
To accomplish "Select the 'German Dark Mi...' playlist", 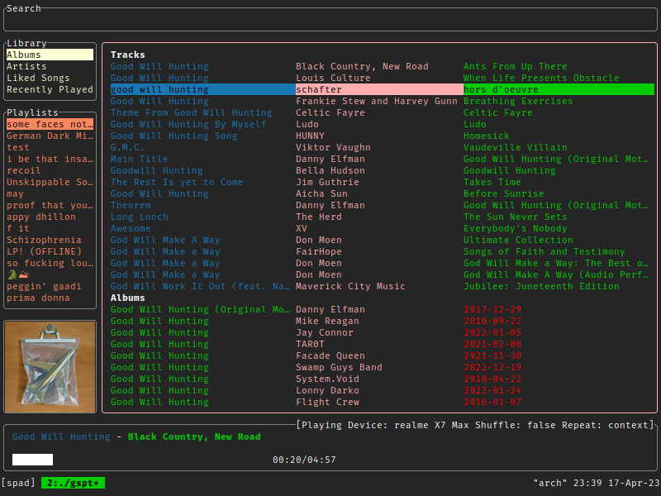I will tap(50, 136).
